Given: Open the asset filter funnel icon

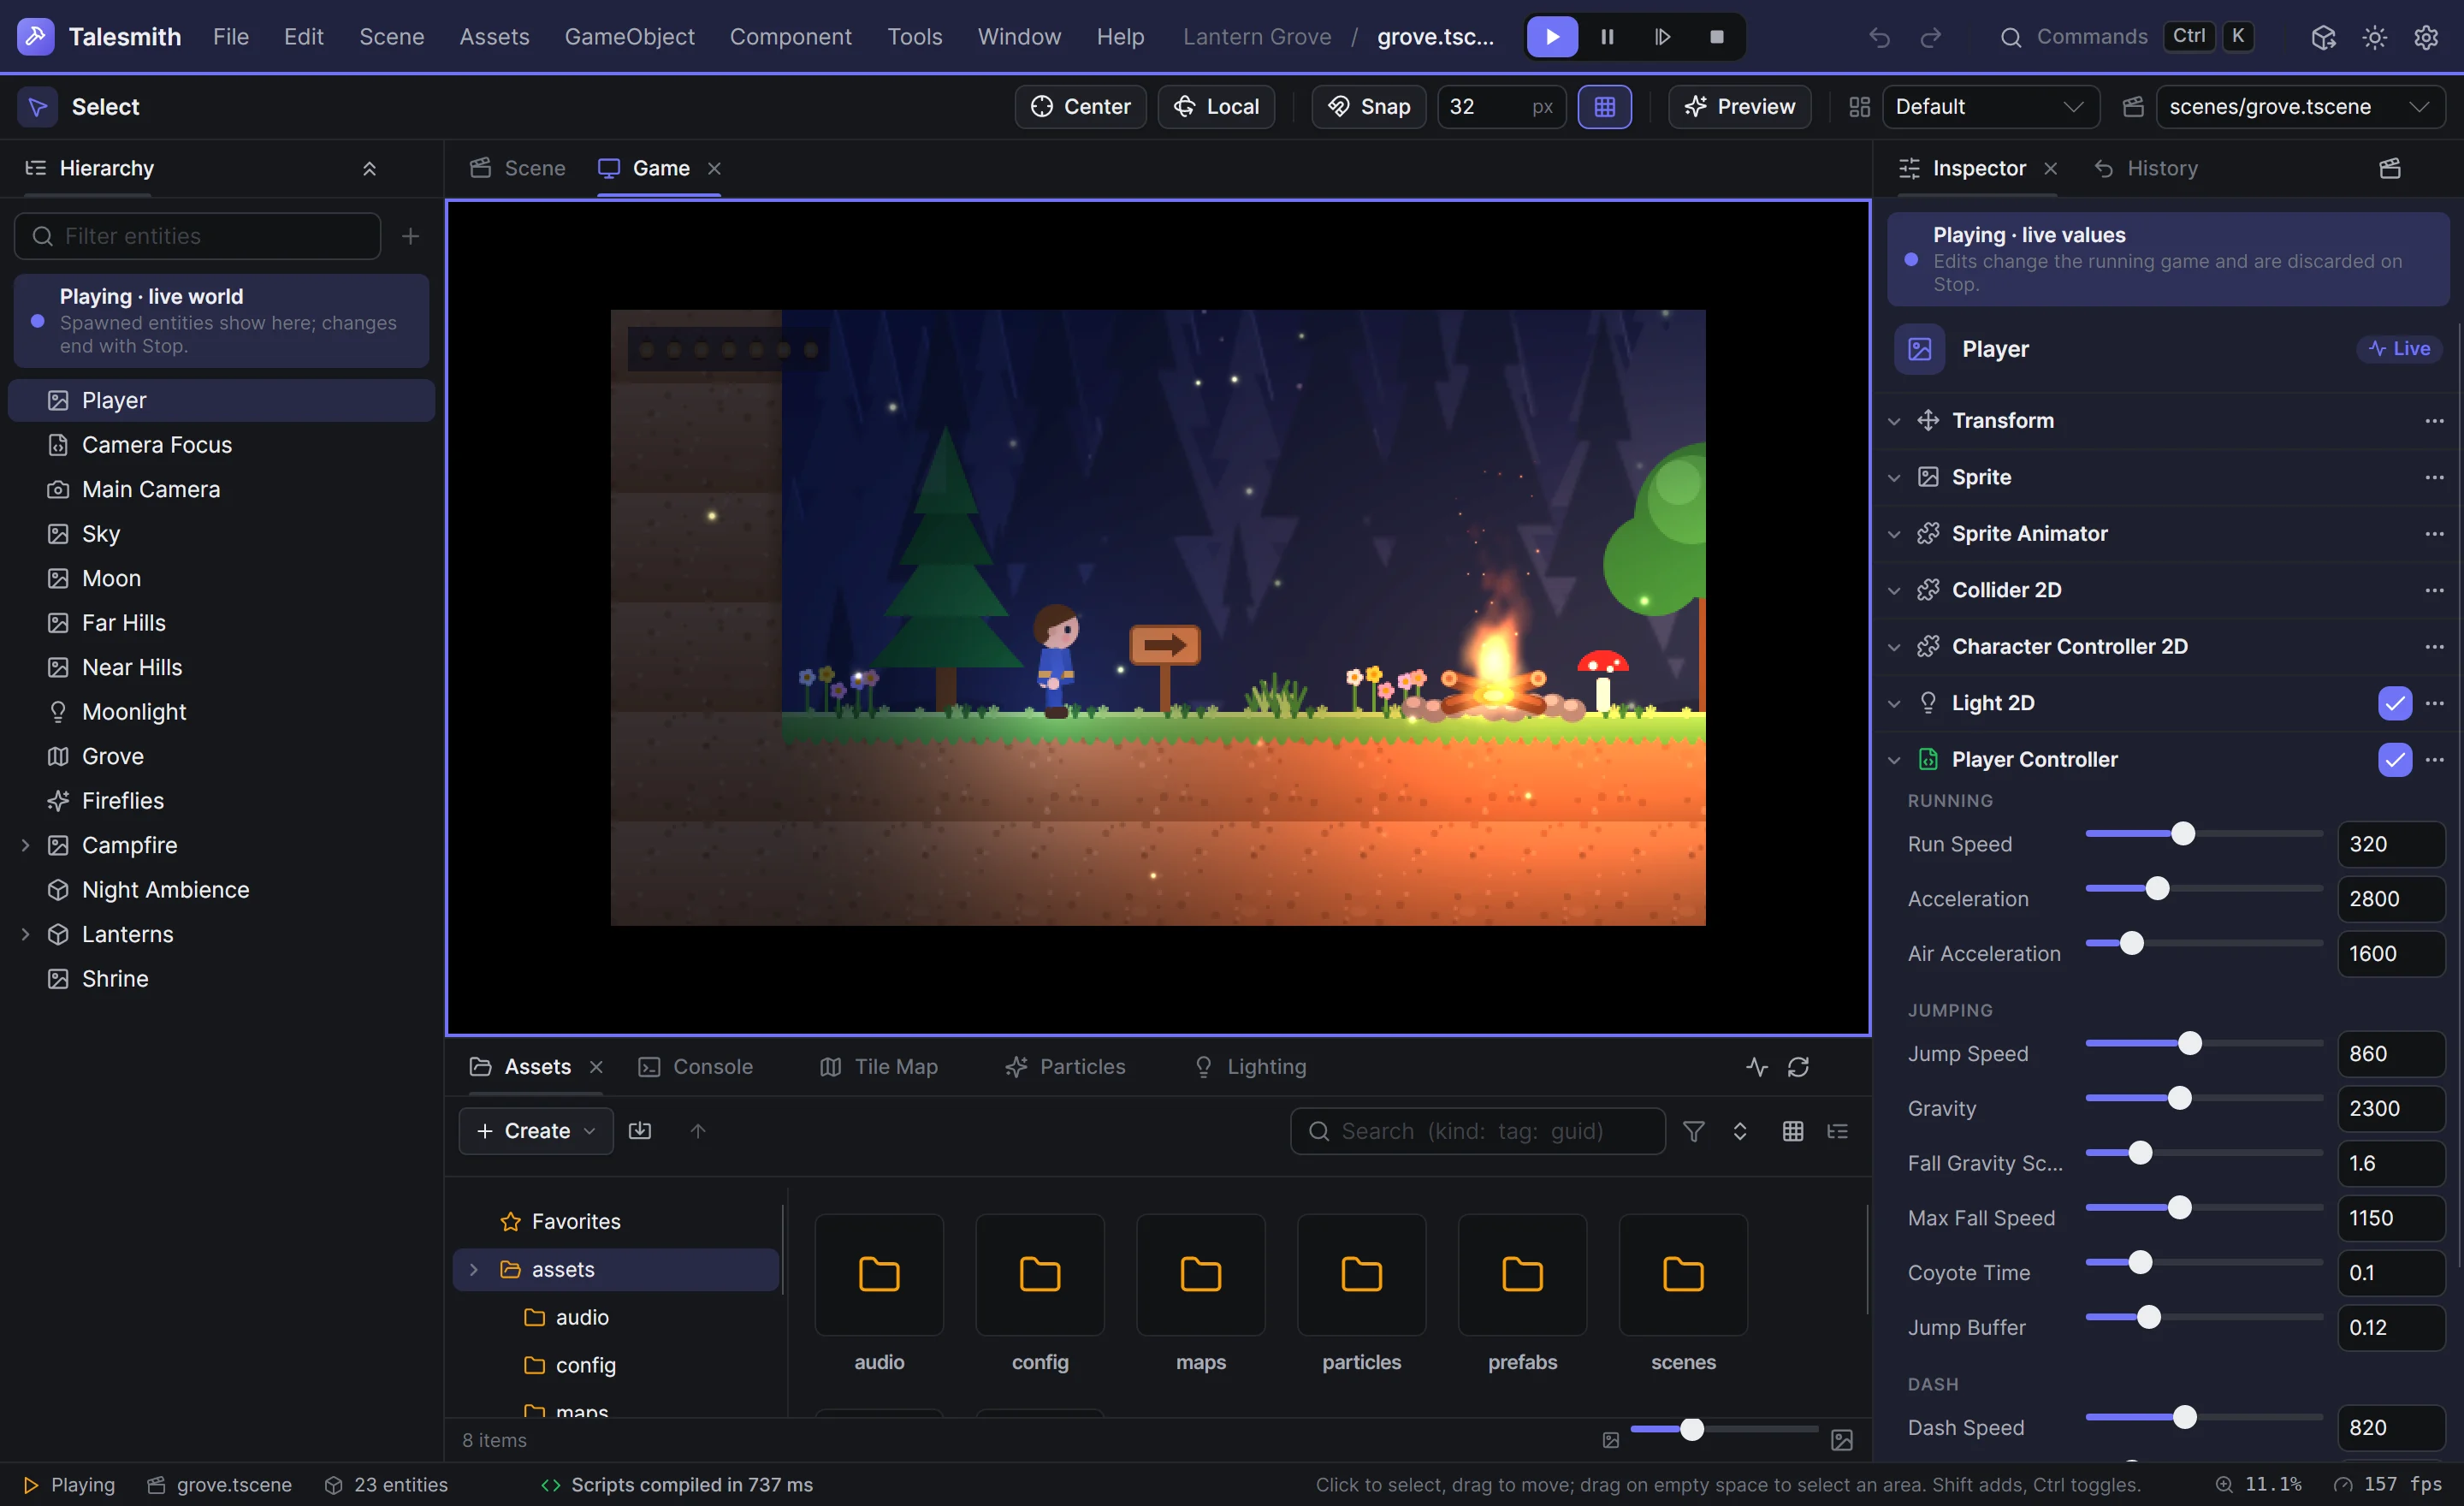Looking at the screenshot, I should pyautogui.click(x=1694, y=1131).
